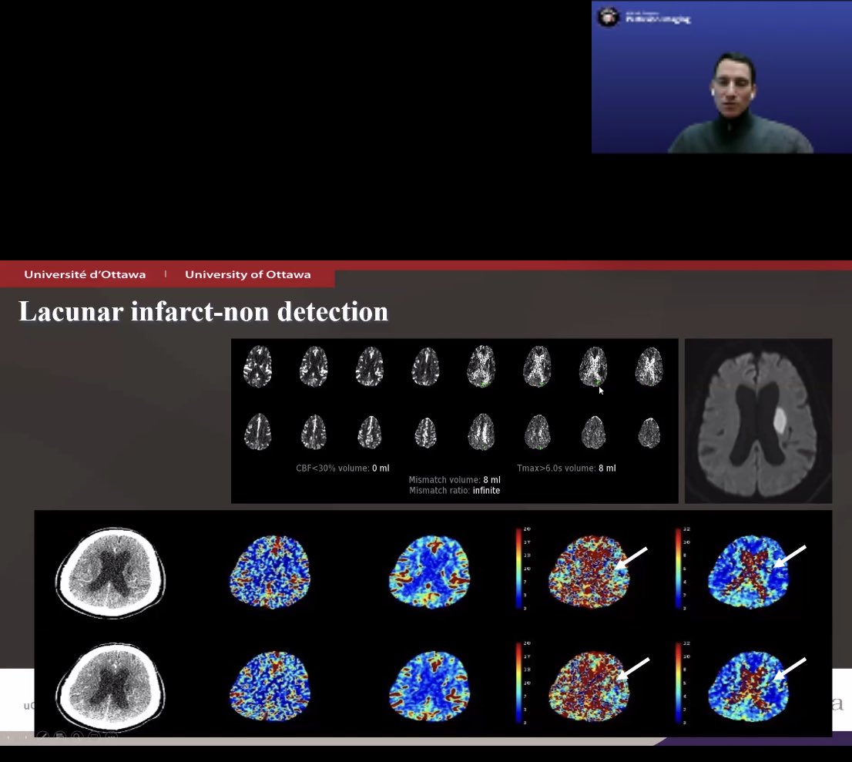Select the highlighter annotation tool
The width and height of the screenshot is (852, 762).
[60, 736]
